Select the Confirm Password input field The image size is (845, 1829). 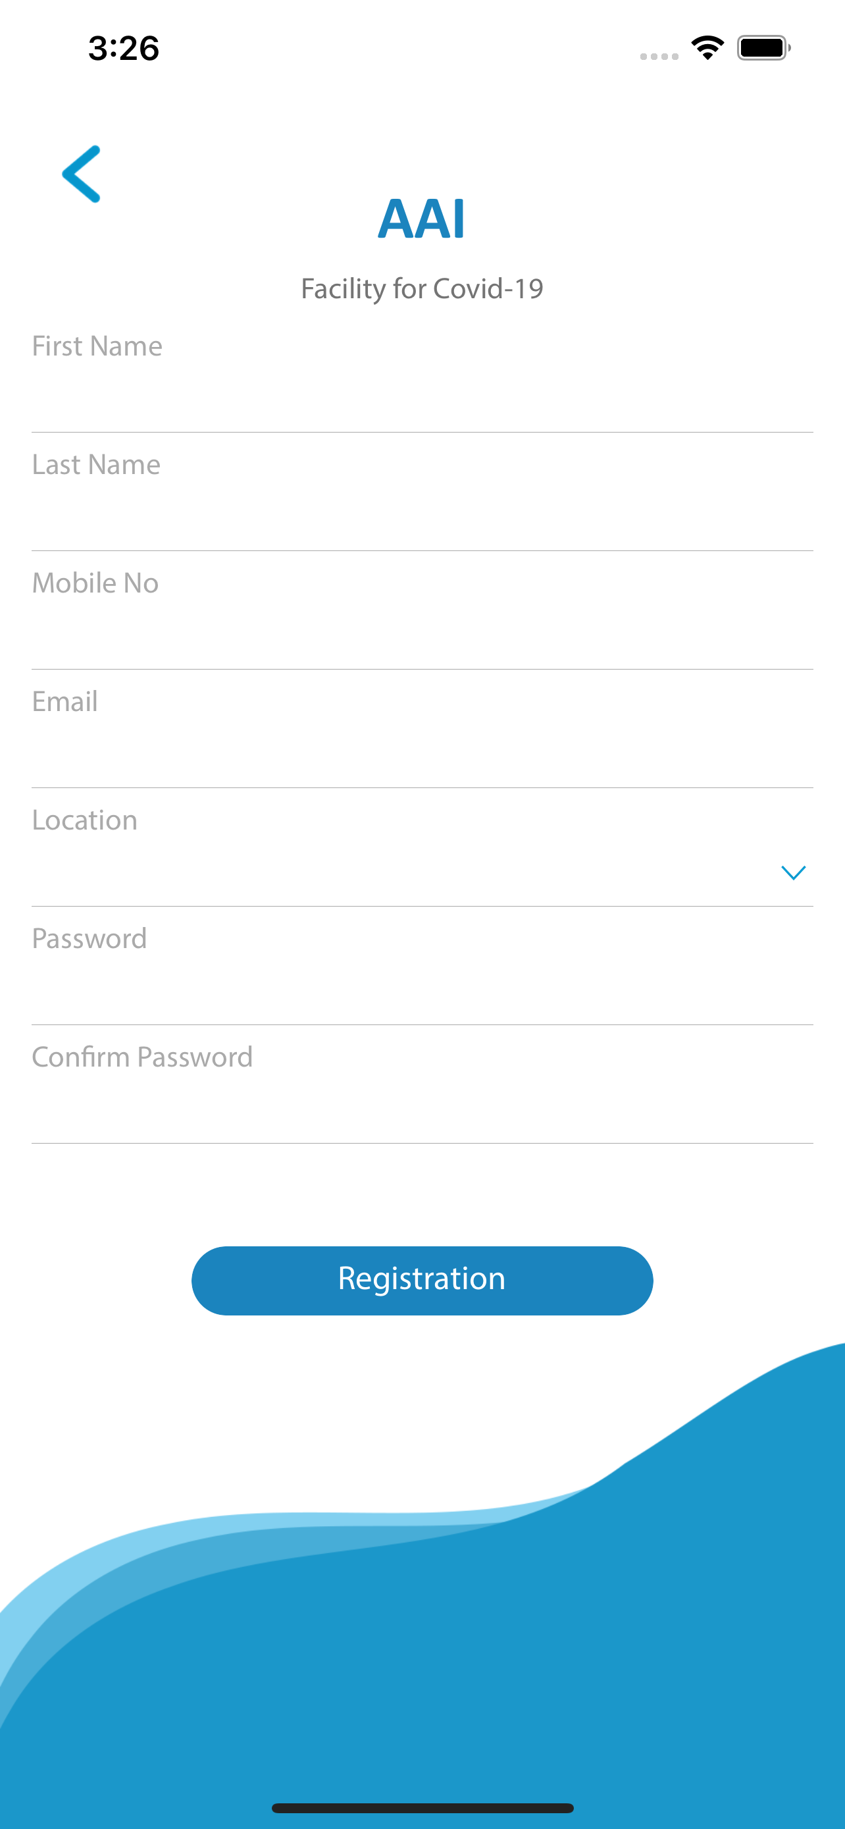422,1111
